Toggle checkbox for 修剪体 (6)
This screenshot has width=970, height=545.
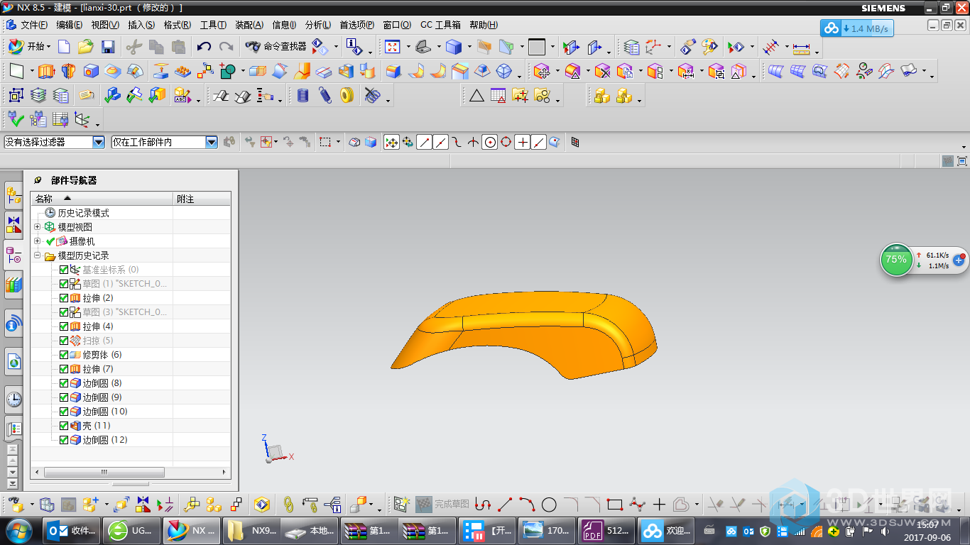click(x=64, y=355)
